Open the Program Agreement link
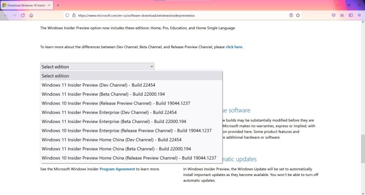The height and width of the screenshot is (195, 365). click(x=117, y=169)
